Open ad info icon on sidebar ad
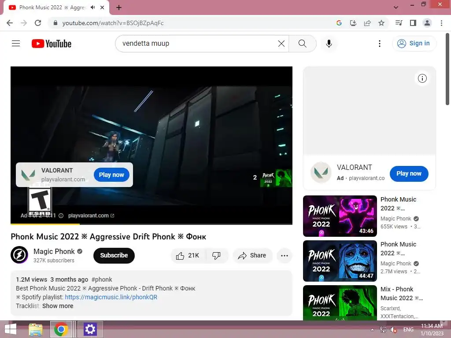 point(422,78)
